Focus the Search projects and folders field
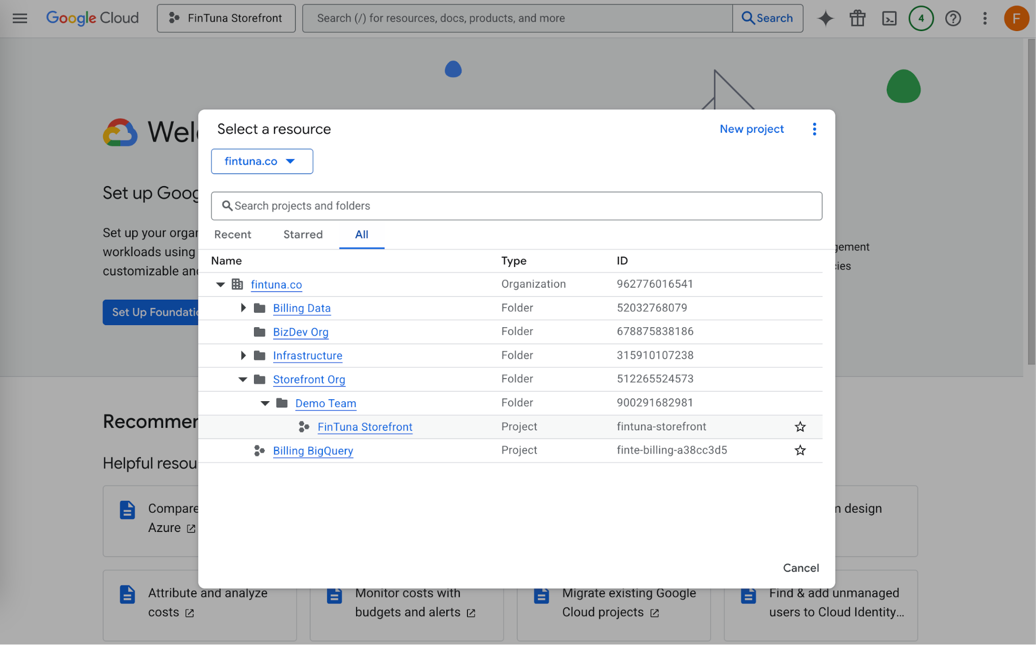The width and height of the screenshot is (1036, 645). coord(516,206)
